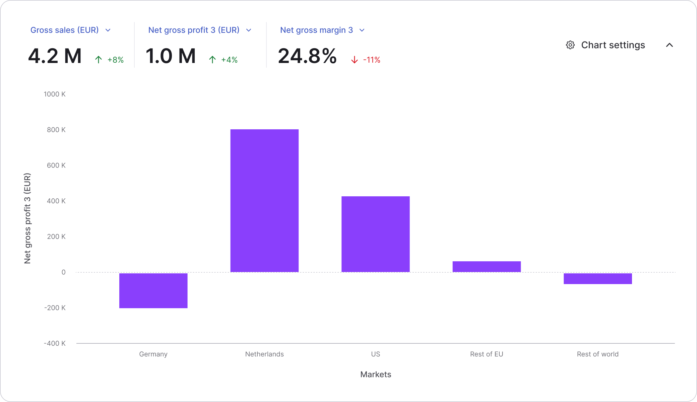This screenshot has width=697, height=402.
Task: Click the 4.2 M gross sales value
Action: click(55, 56)
